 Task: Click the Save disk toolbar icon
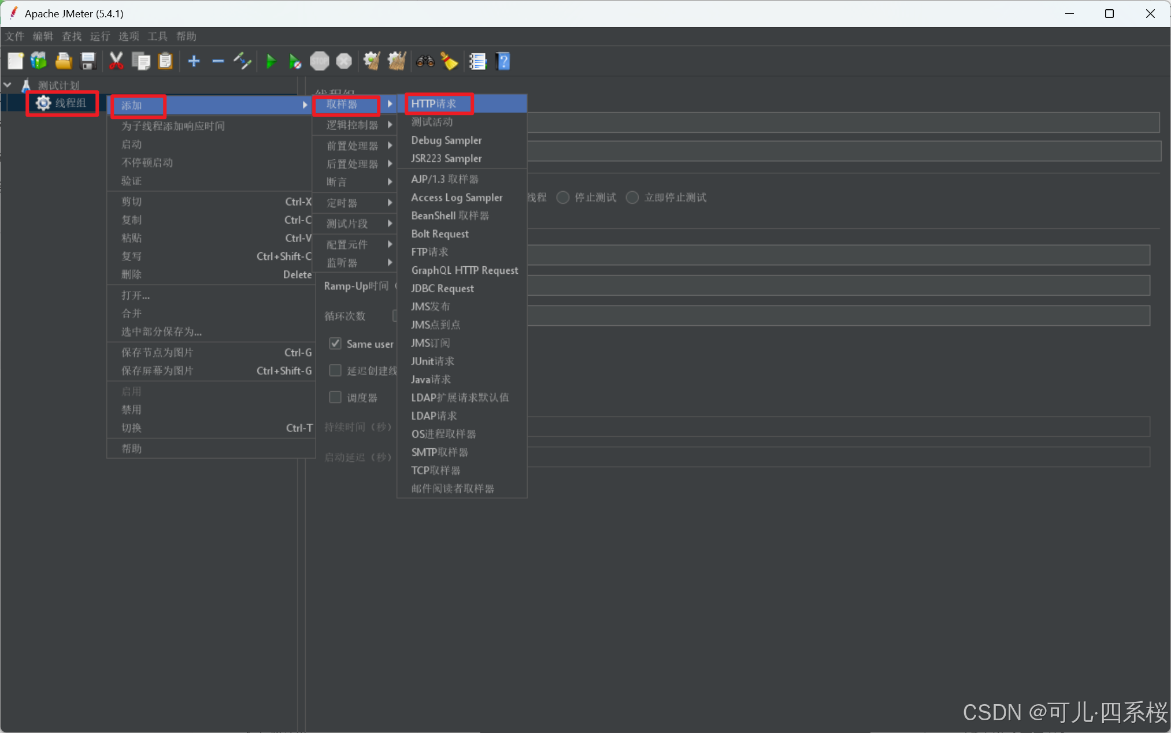(x=88, y=61)
